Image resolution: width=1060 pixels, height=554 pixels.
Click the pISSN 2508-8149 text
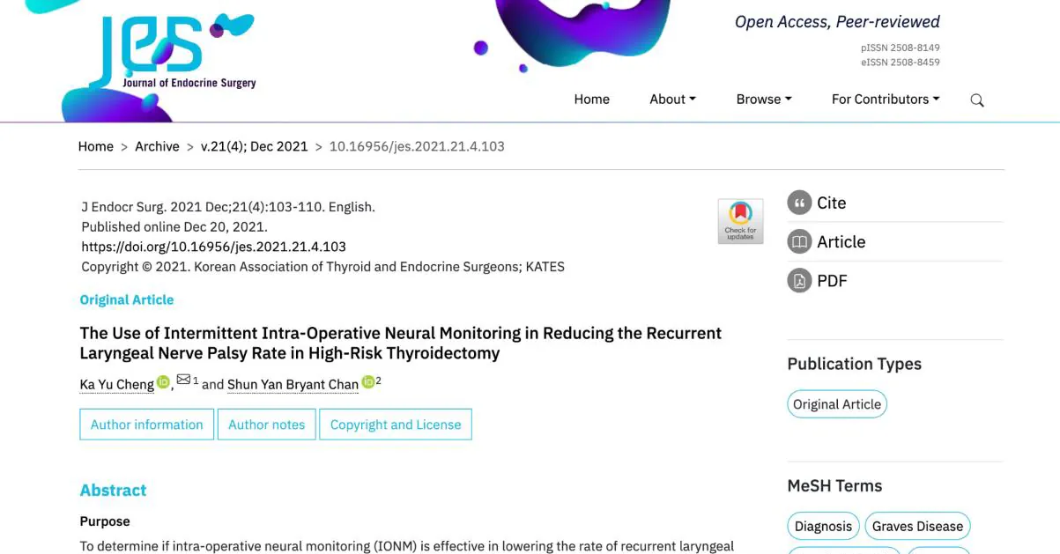[901, 48]
